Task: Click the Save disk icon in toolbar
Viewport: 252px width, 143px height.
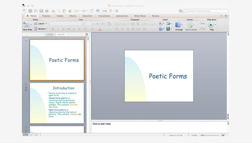Action: [41, 11]
